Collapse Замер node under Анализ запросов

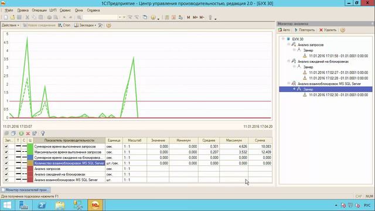click(294, 50)
